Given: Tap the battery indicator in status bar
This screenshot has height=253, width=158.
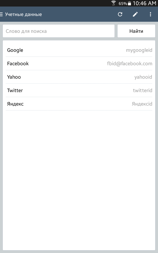Looking at the screenshot, I should [x=129, y=3].
